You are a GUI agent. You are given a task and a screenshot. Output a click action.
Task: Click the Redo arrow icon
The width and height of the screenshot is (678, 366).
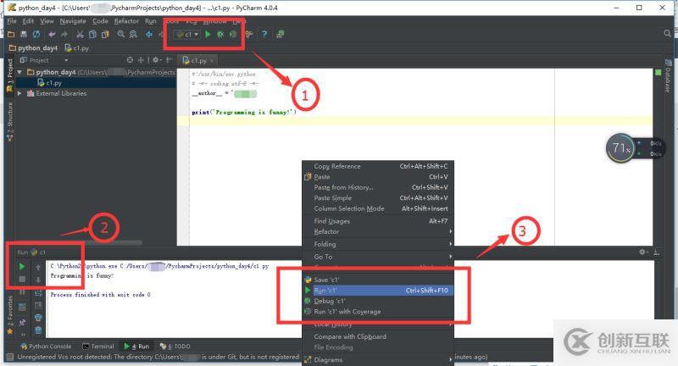point(64,34)
